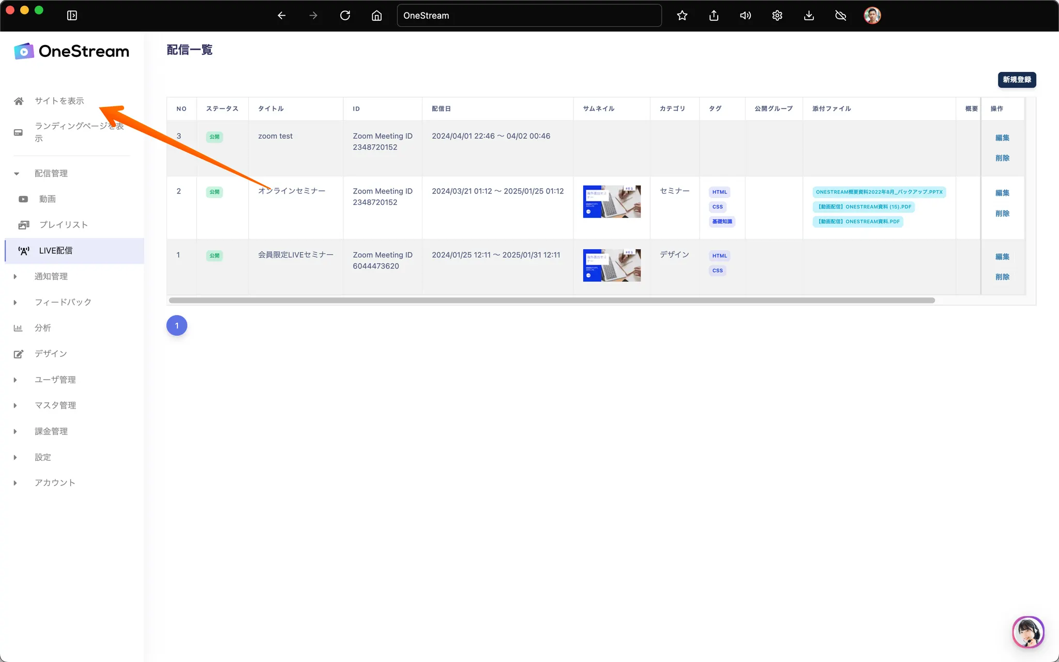The width and height of the screenshot is (1059, 662).
Task: Click the 新規登録 button
Action: click(x=1017, y=80)
